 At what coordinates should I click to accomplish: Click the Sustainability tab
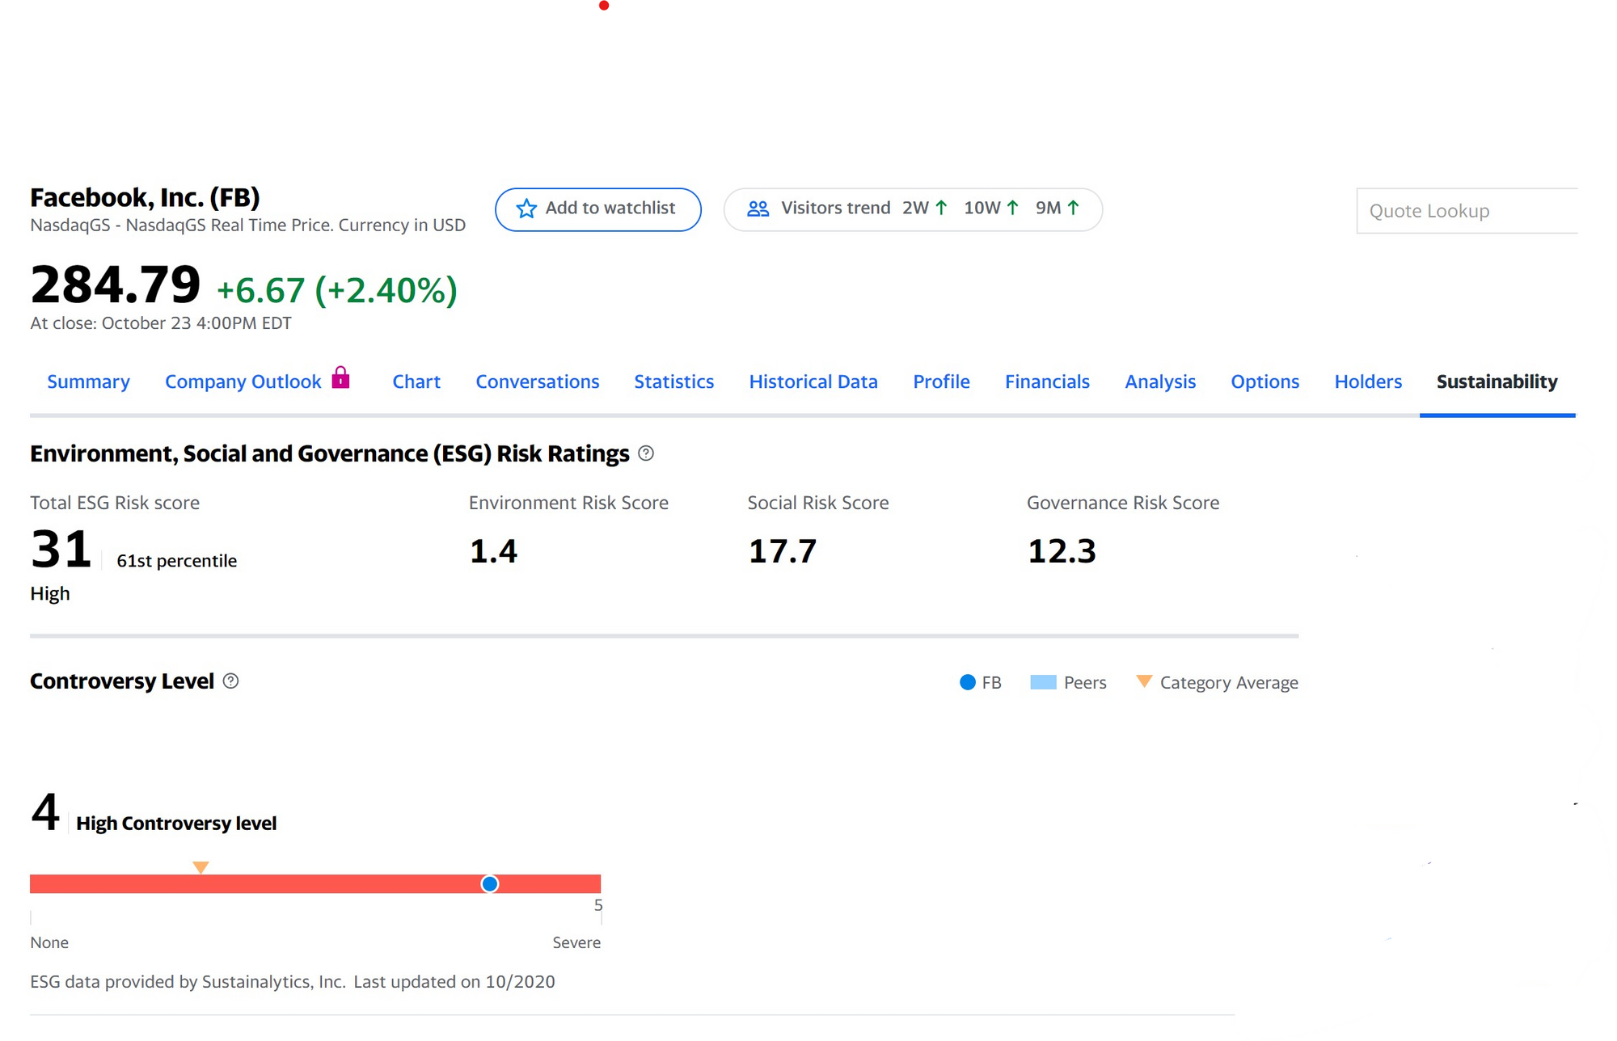1497,381
